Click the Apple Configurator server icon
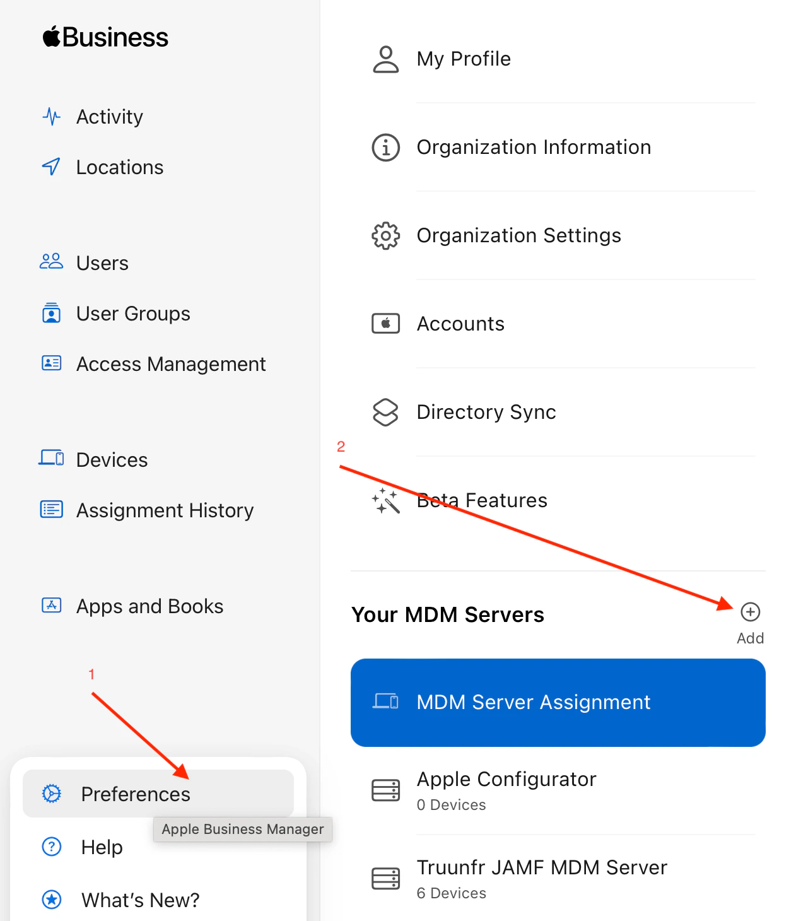 (x=385, y=790)
